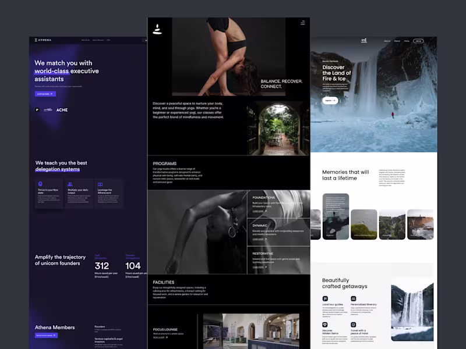Click the Athena hourglass logo
This screenshot has height=349, width=466.
pos(36,40)
